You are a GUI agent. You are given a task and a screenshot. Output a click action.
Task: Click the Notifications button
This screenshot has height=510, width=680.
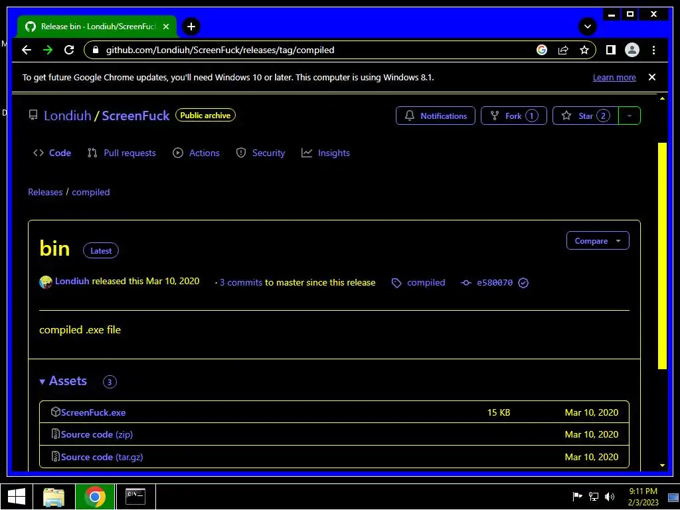pos(436,116)
